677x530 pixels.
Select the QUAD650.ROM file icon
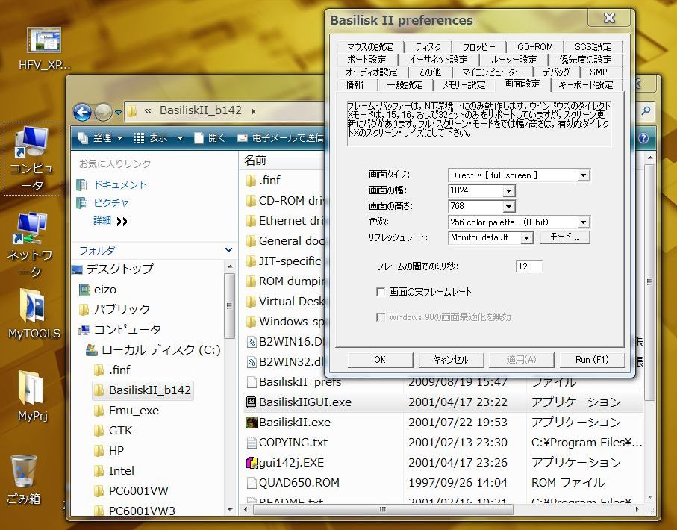[251, 483]
